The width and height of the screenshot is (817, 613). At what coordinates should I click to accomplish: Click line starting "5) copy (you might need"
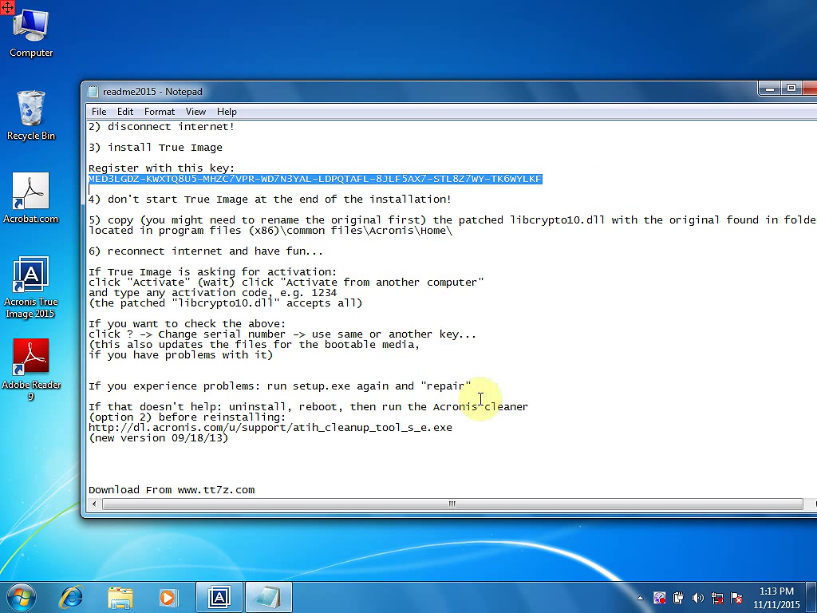(452, 220)
